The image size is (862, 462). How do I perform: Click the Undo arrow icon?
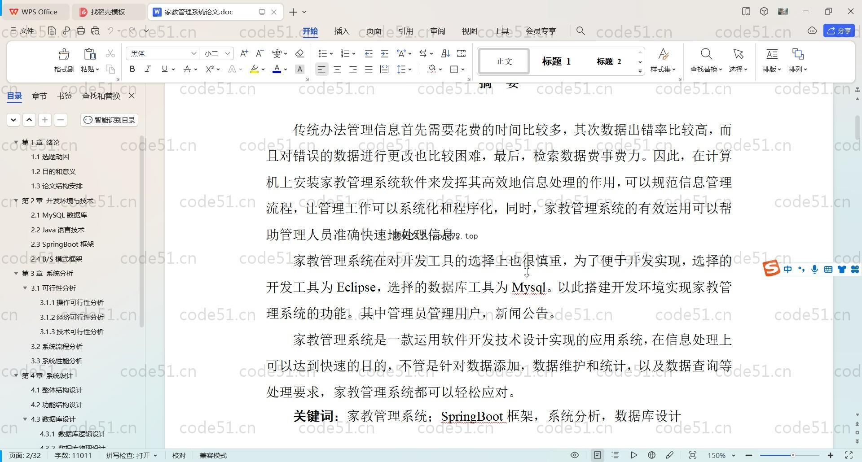click(x=110, y=31)
